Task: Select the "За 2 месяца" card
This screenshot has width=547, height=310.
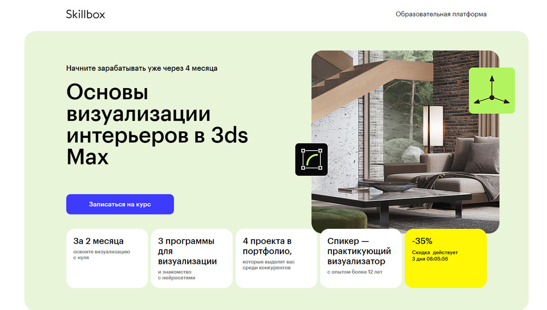Action: pos(107,258)
